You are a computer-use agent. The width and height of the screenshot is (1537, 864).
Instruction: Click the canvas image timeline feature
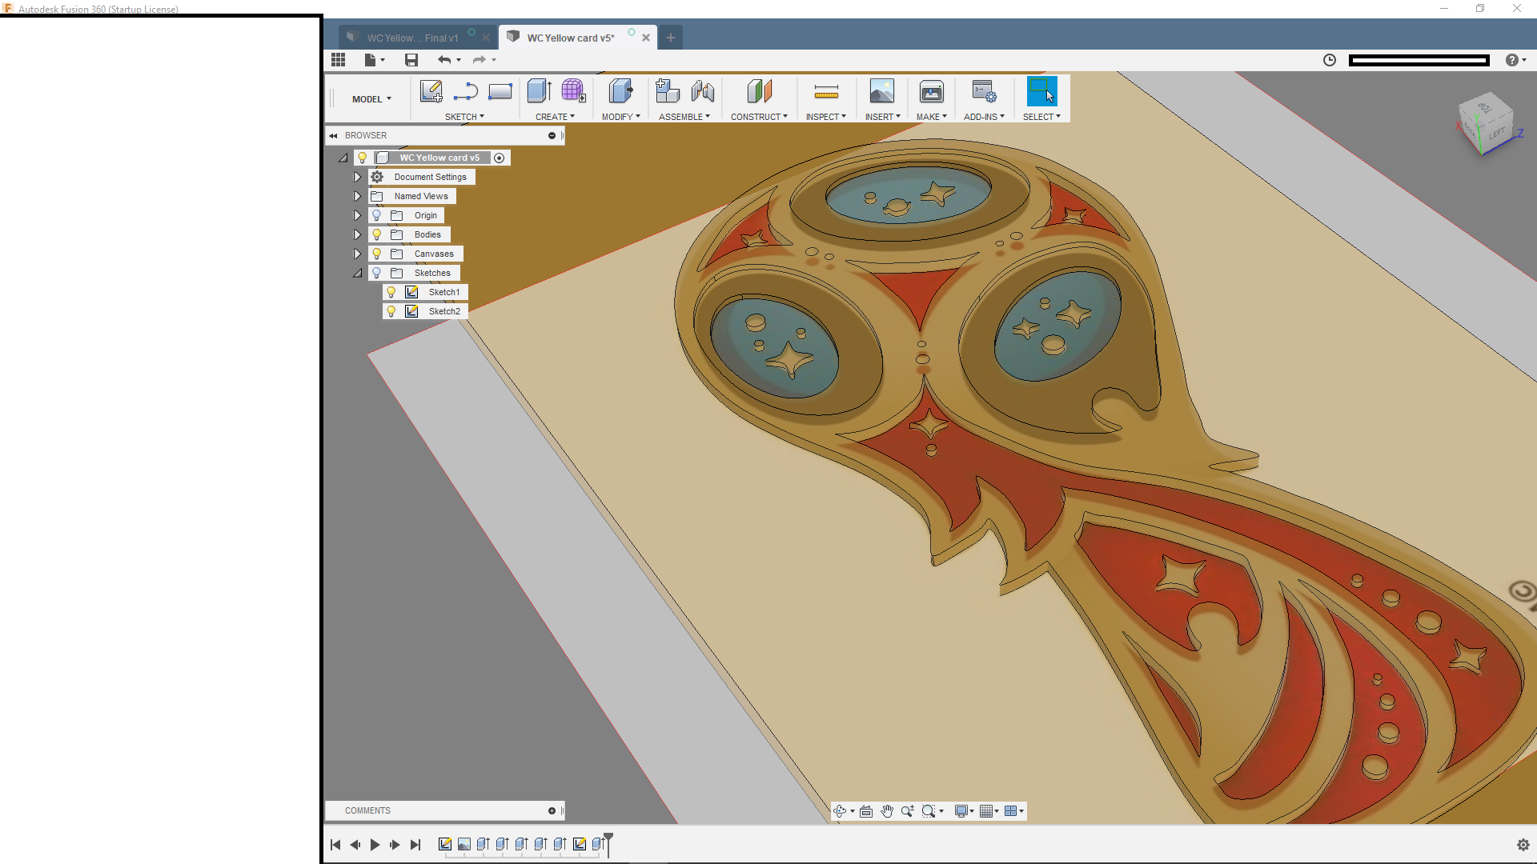[464, 844]
